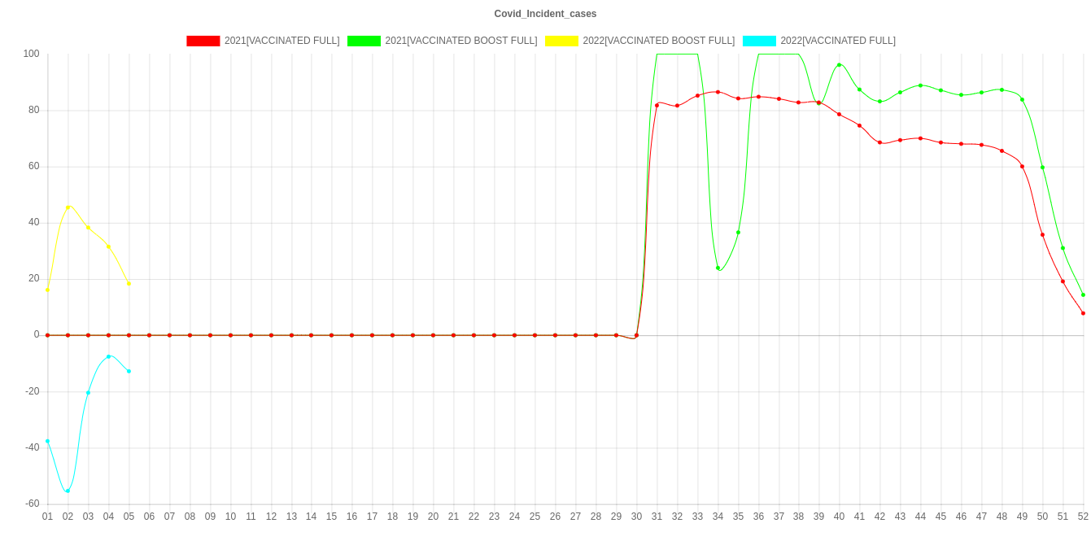The height and width of the screenshot is (545, 1091).
Task: Select the yellow data point at week 05
Action: (129, 284)
